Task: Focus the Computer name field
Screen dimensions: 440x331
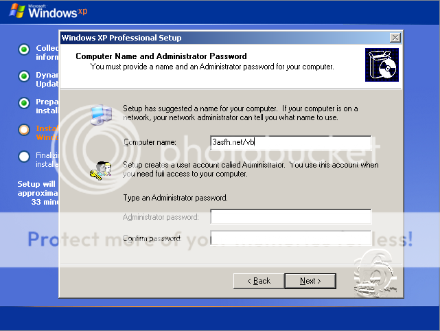Action: (291, 142)
